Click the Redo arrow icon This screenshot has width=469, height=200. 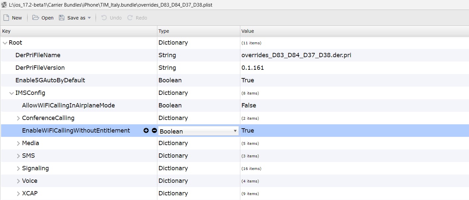coord(130,18)
